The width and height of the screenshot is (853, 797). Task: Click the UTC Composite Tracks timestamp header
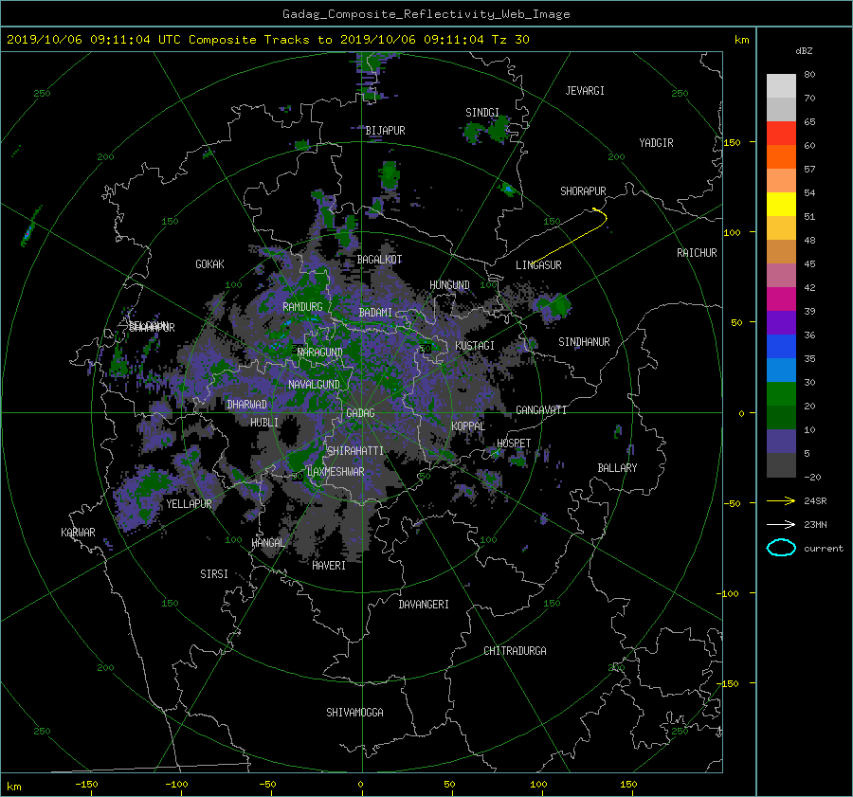coord(267,40)
